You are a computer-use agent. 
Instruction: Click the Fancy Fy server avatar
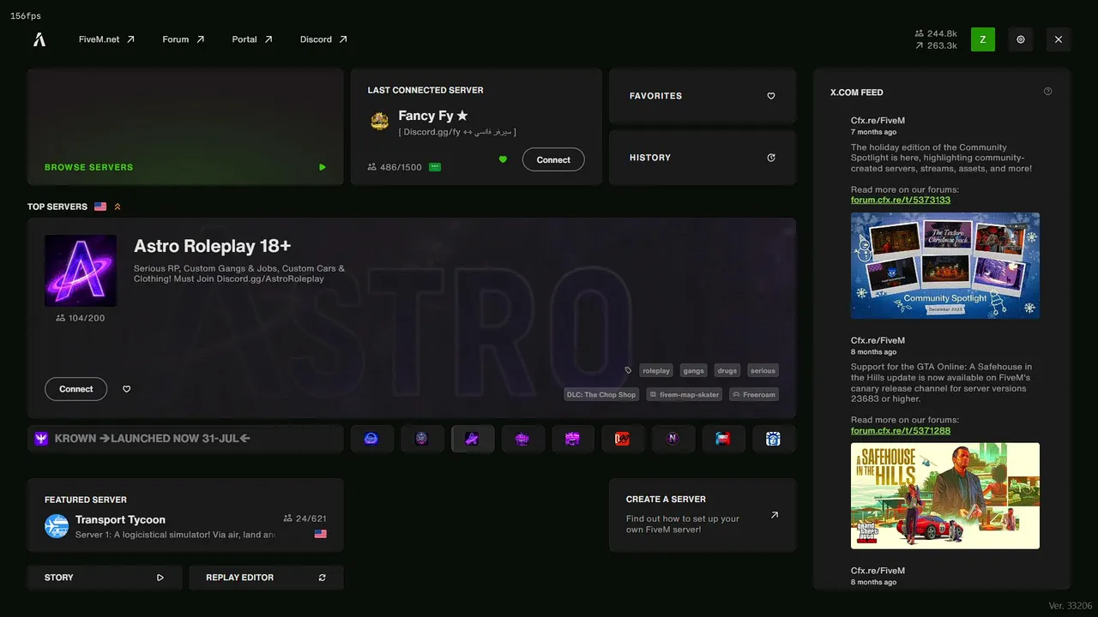379,121
